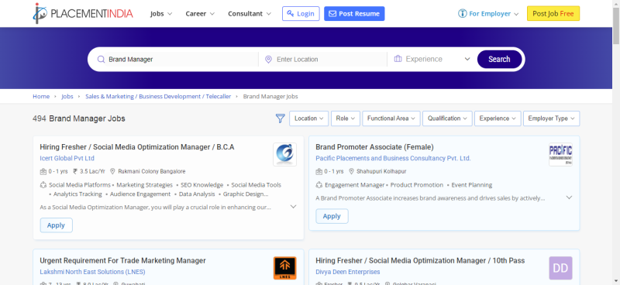Expand the Functional Area filter

pos(391,118)
